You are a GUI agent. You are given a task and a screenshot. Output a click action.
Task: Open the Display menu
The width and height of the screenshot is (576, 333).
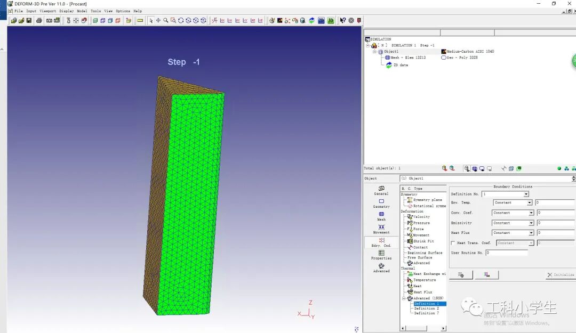pos(67,11)
